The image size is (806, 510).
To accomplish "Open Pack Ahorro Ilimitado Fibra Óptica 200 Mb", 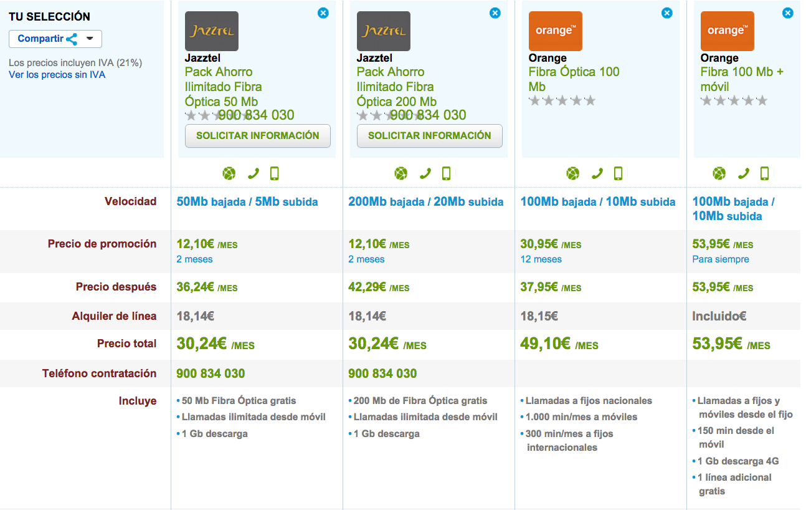I will (397, 87).
